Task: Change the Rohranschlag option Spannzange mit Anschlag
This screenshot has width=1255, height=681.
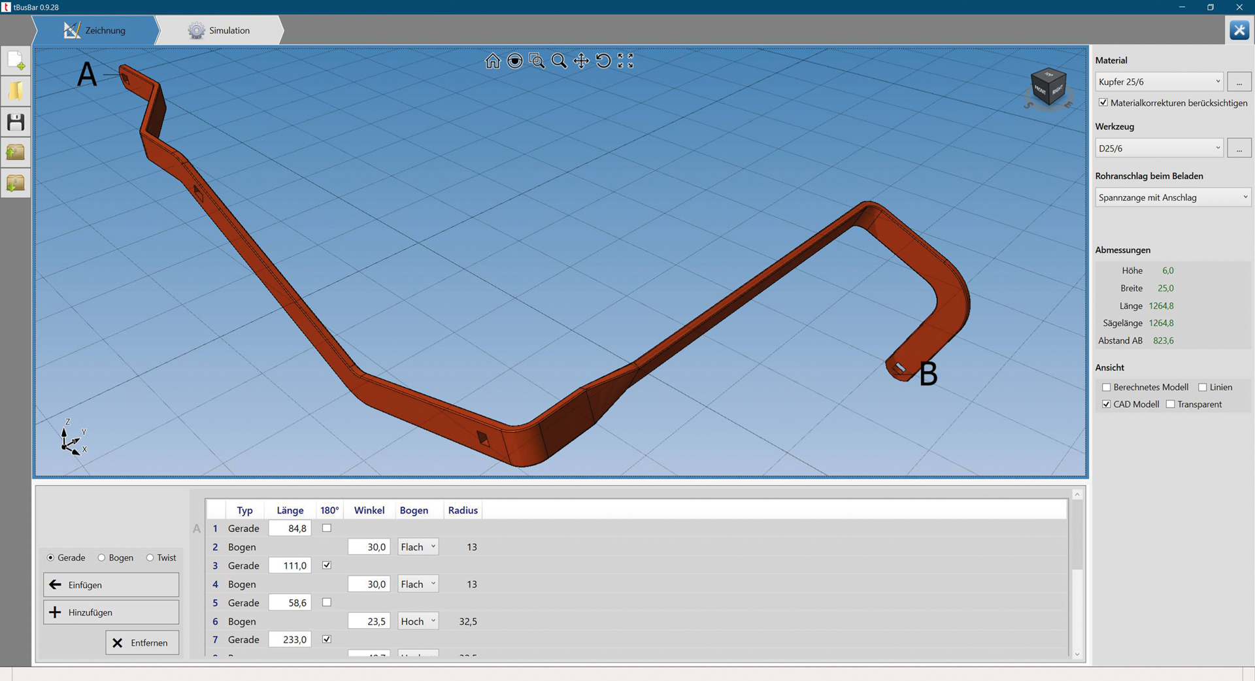Action: point(1172,197)
